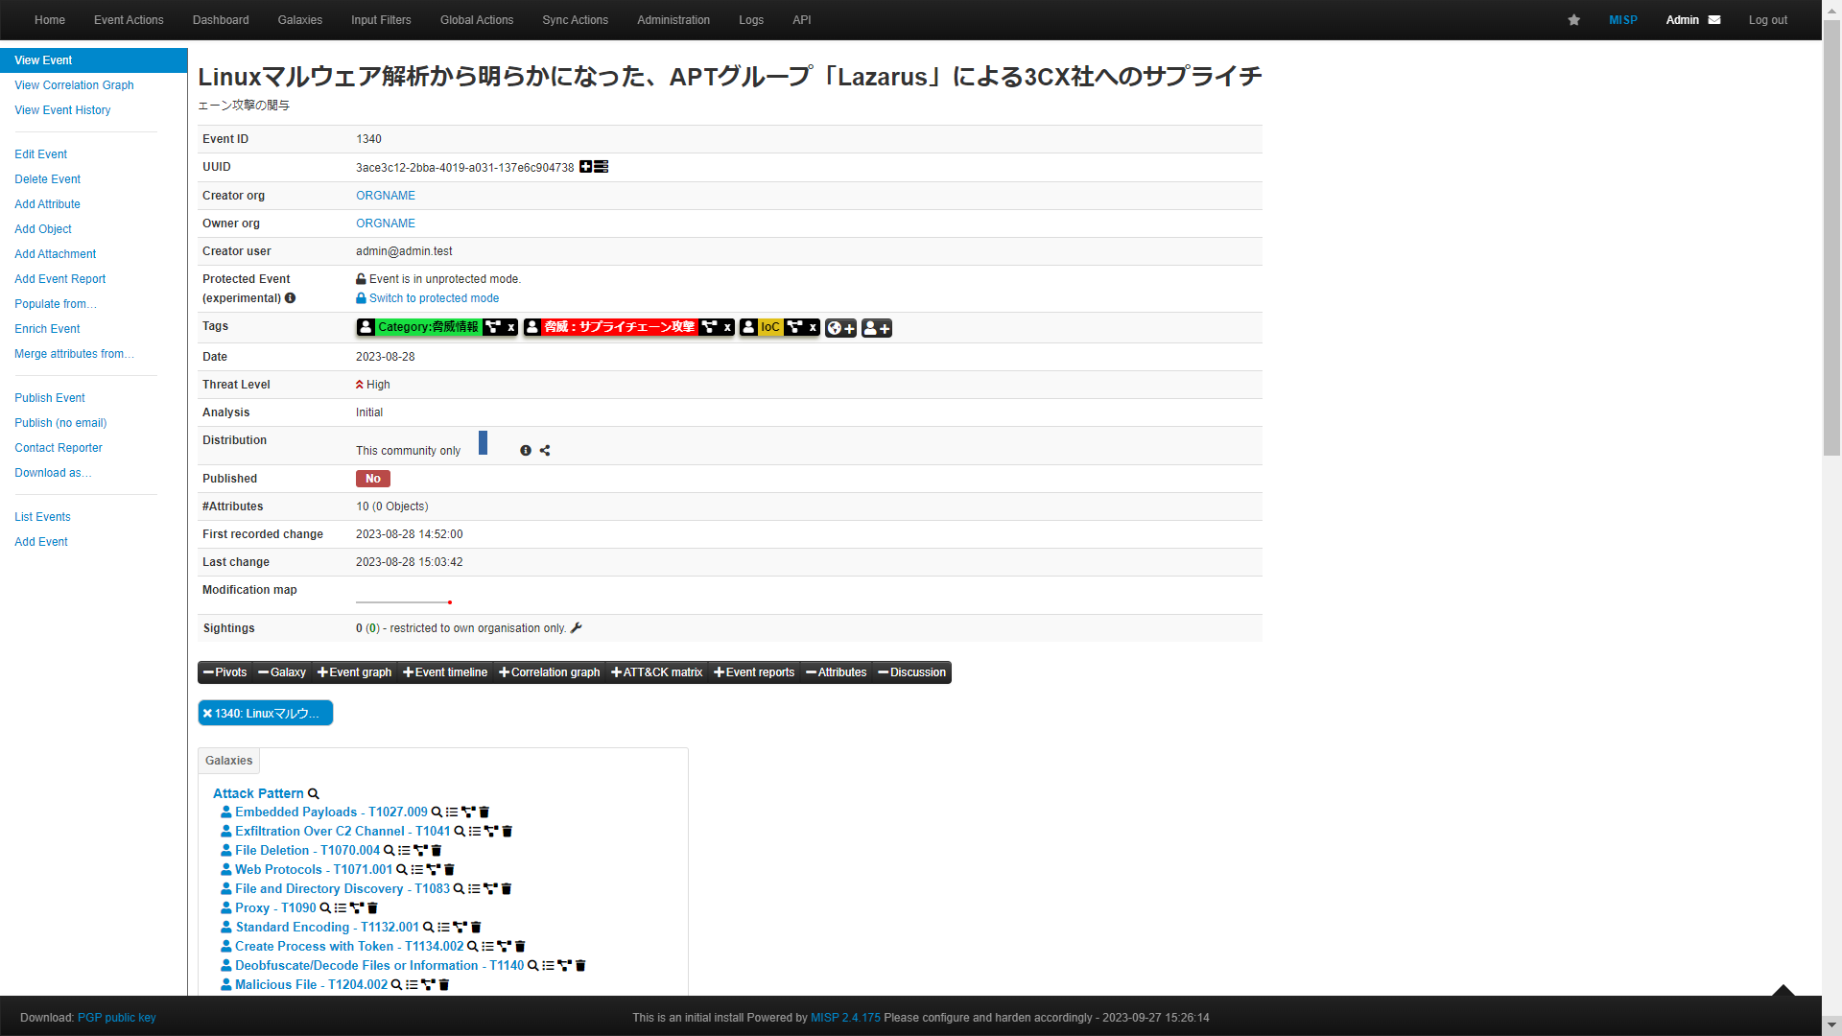
Task: Open the Download as… options
Action: (x=53, y=473)
